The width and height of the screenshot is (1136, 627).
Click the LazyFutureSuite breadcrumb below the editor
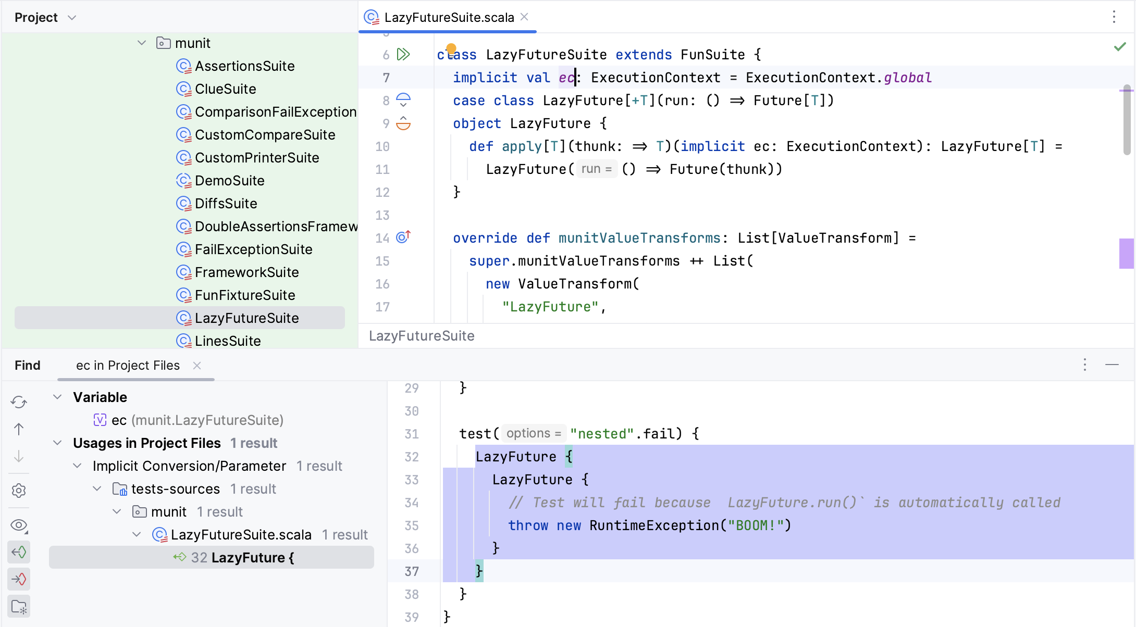click(x=422, y=336)
